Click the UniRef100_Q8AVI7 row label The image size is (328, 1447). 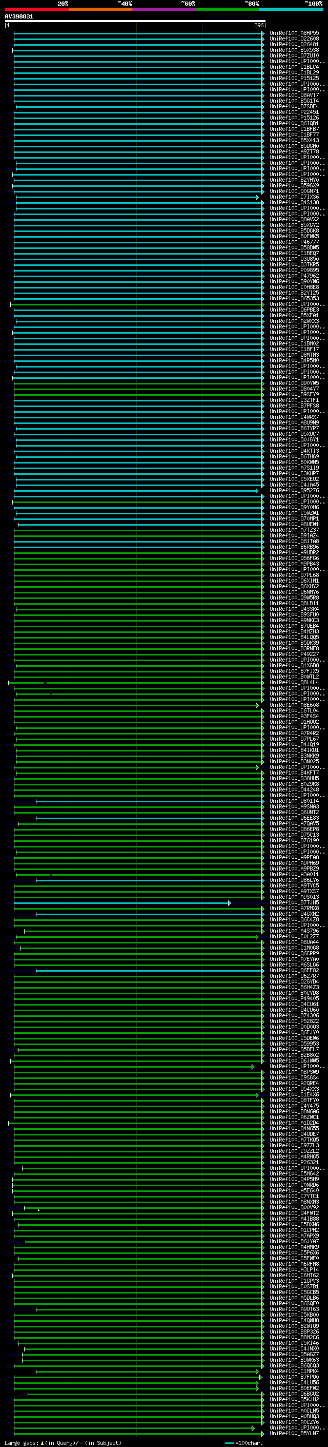[294, 95]
